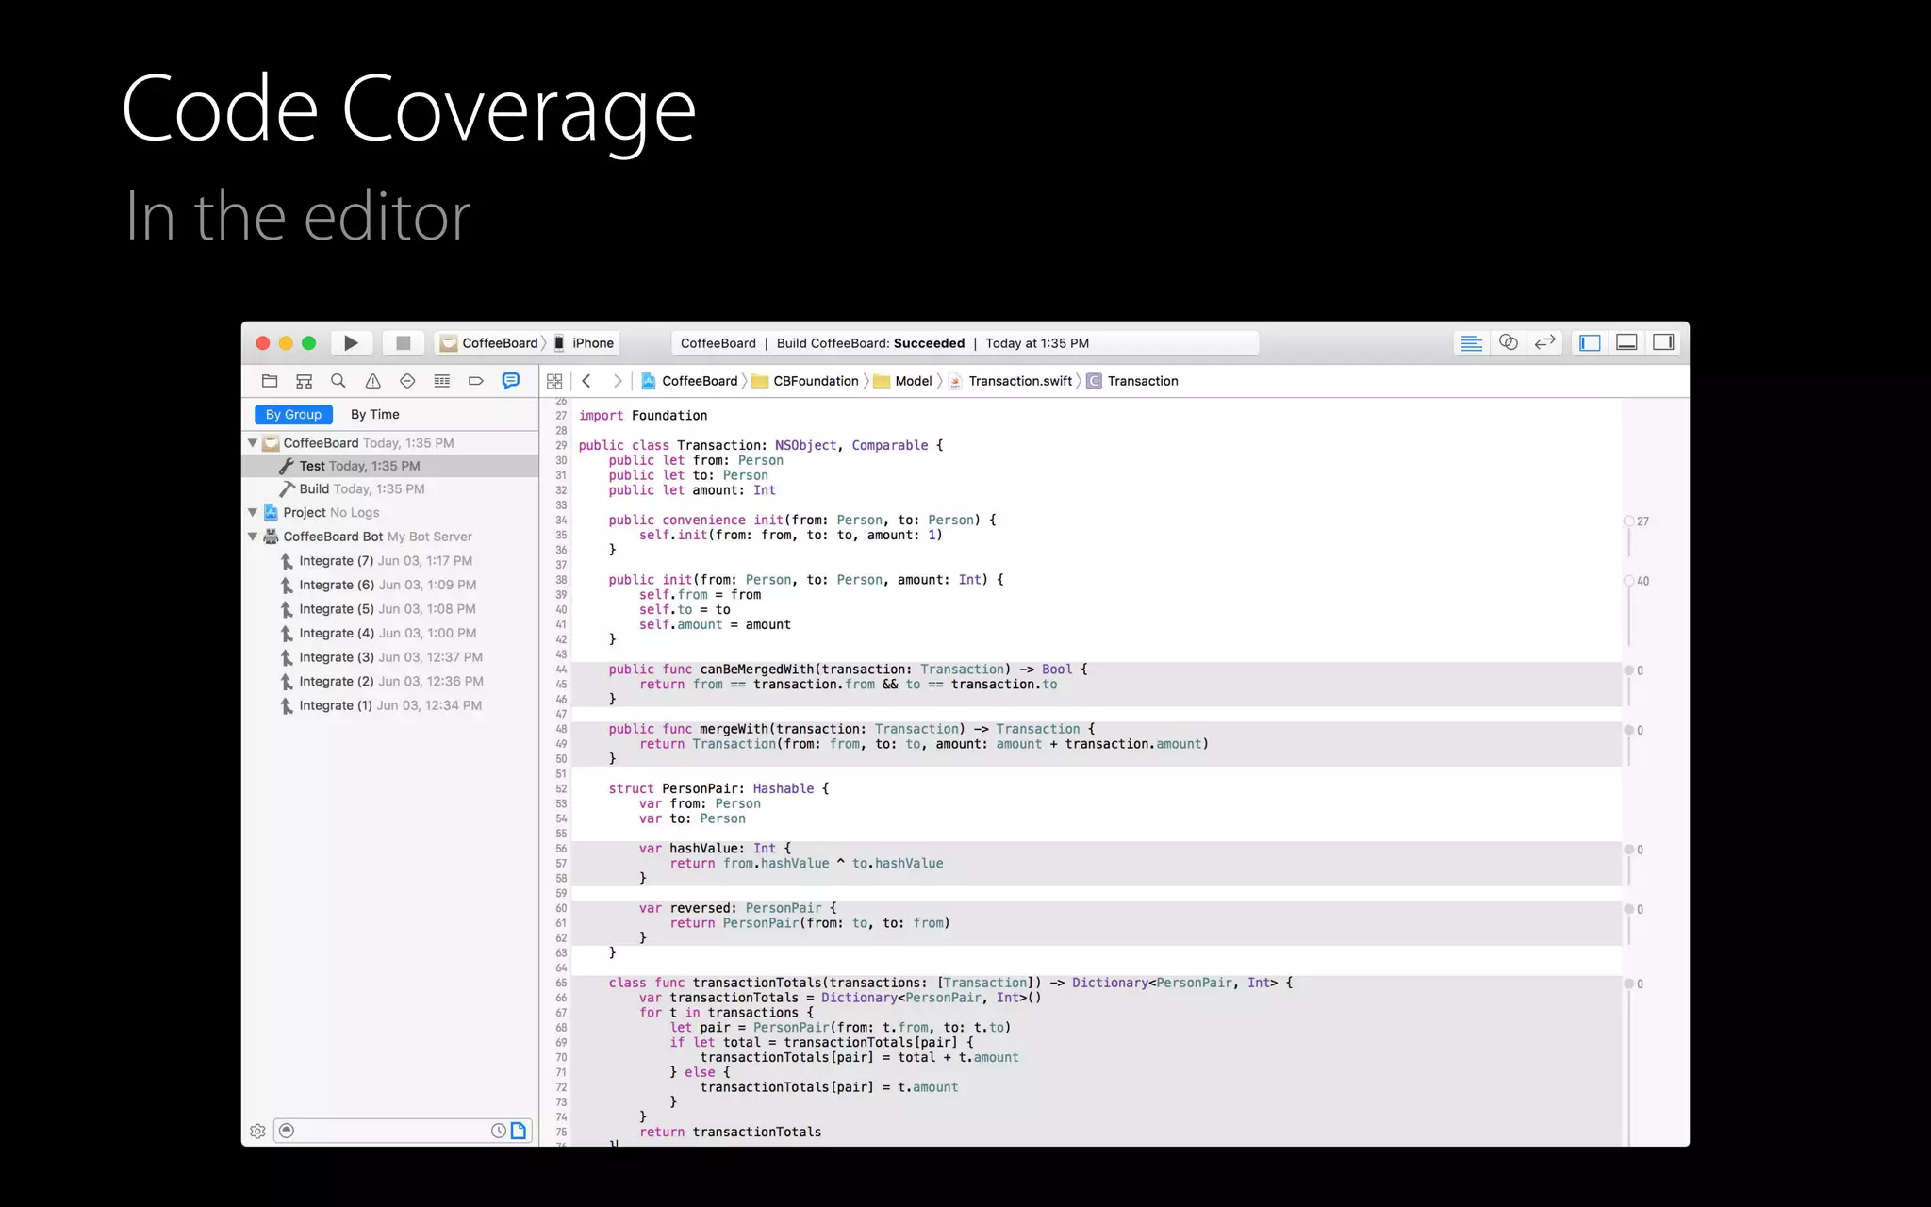Viewport: 1931px width, 1207px height.
Task: Open Integrate (5) report
Action: 390,609
